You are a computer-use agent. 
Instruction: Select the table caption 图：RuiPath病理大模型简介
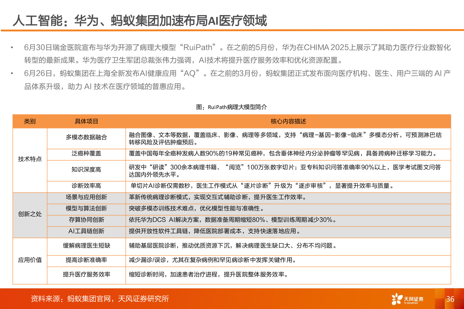(232, 107)
